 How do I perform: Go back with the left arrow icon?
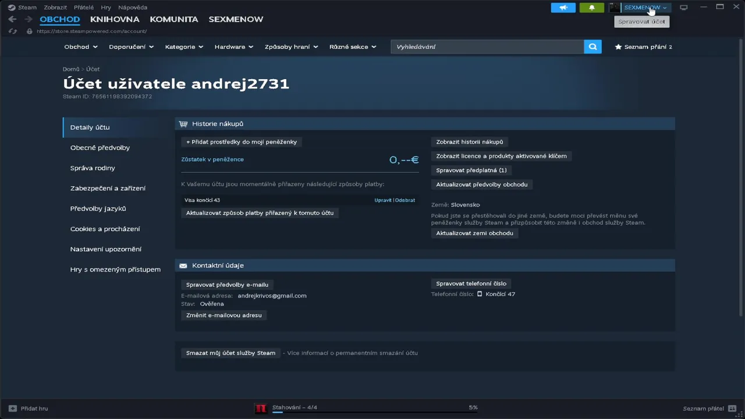(12, 19)
